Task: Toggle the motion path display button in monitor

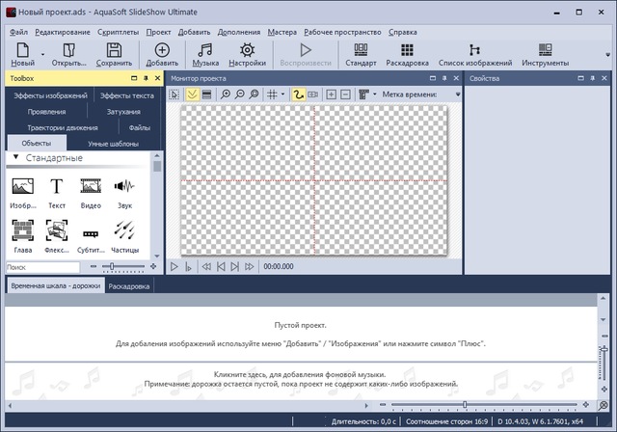Action: point(299,94)
